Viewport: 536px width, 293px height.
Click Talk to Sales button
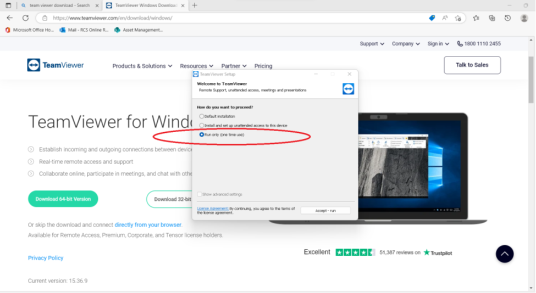pos(472,65)
